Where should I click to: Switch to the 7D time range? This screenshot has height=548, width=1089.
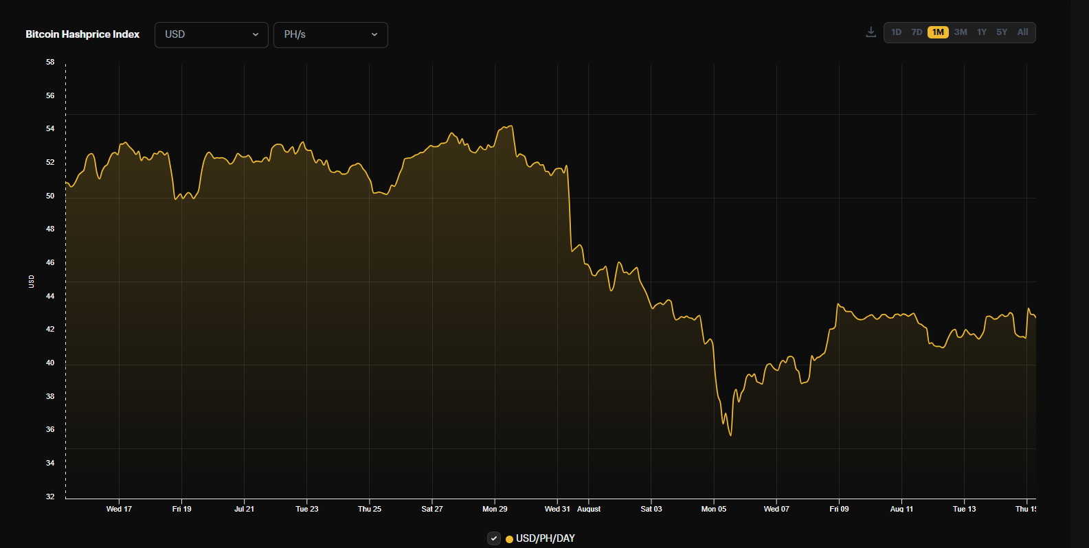(x=917, y=32)
